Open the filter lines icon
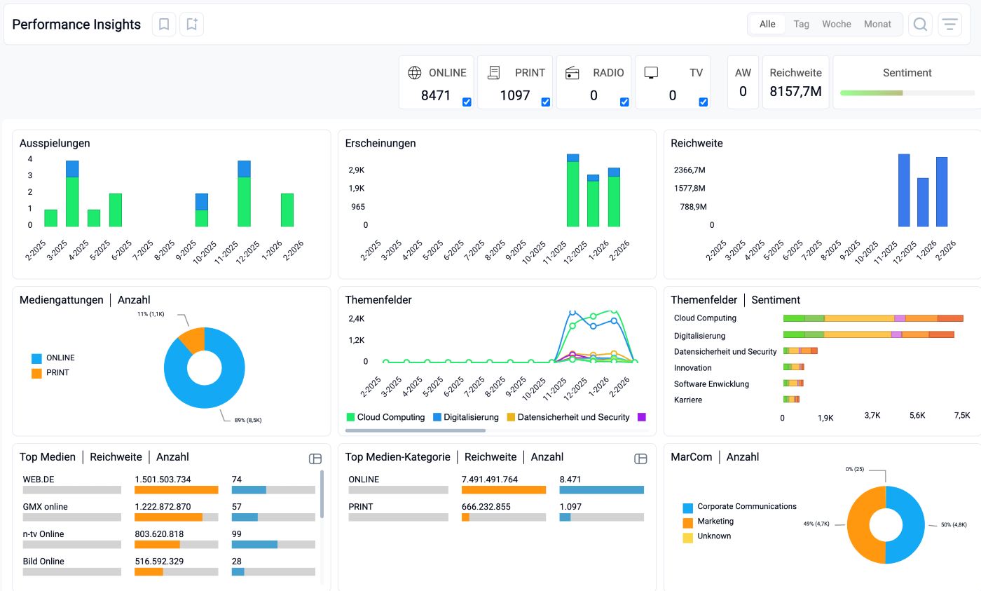 [x=949, y=25]
